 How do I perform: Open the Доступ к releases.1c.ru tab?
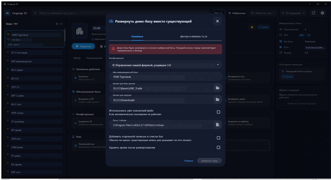coord(194,36)
